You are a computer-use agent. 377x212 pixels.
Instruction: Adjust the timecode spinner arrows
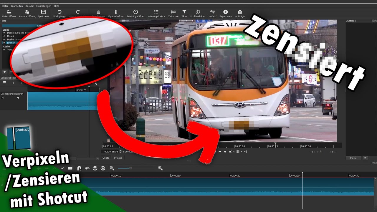(120, 152)
